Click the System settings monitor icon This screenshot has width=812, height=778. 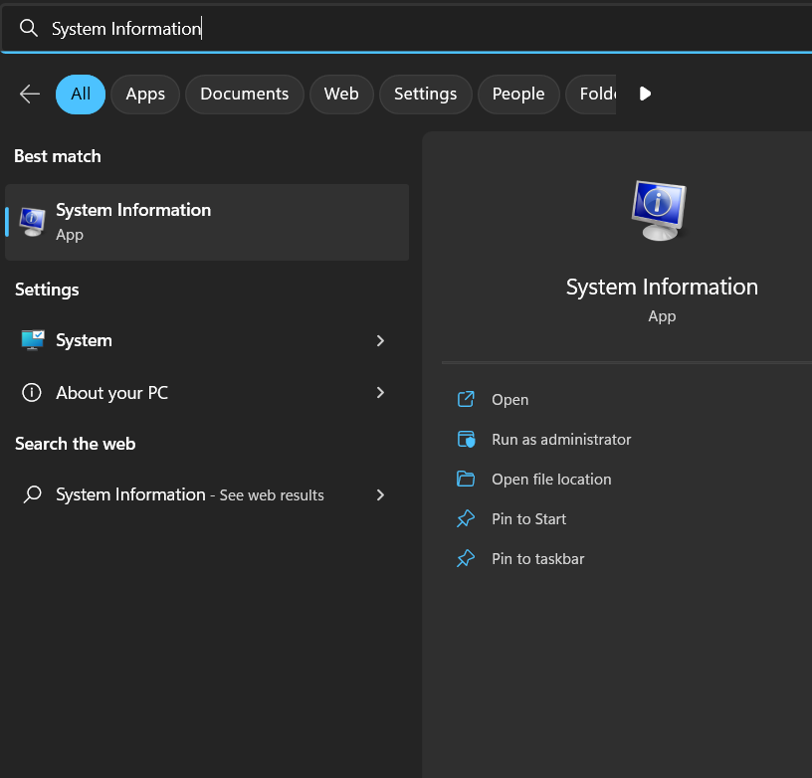click(x=33, y=340)
